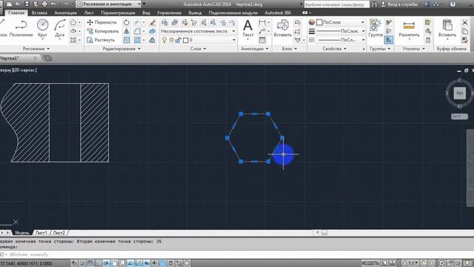Click the Вход в службы sign-in
The height and width of the screenshot is (267, 474).
pos(400,4)
